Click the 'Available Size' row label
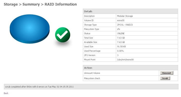This screenshot has height=97, width=181. point(90,42)
